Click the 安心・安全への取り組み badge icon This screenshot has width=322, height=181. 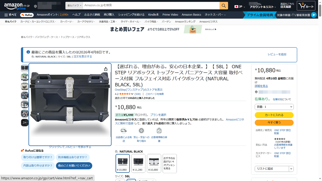tap(141, 131)
